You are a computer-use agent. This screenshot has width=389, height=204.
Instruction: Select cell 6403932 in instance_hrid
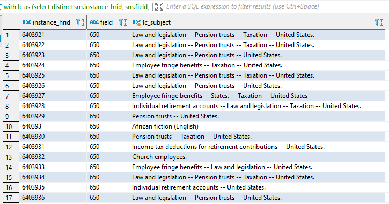(x=53, y=157)
